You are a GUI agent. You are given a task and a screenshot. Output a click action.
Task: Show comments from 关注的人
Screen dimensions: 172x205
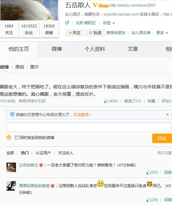pos(66,153)
